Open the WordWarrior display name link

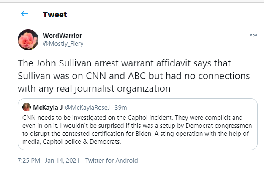(x=63, y=35)
